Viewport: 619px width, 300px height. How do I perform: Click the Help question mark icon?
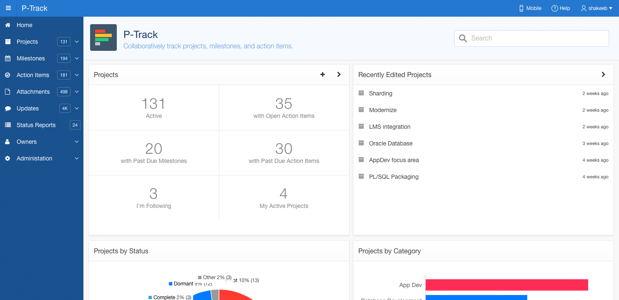pos(554,8)
